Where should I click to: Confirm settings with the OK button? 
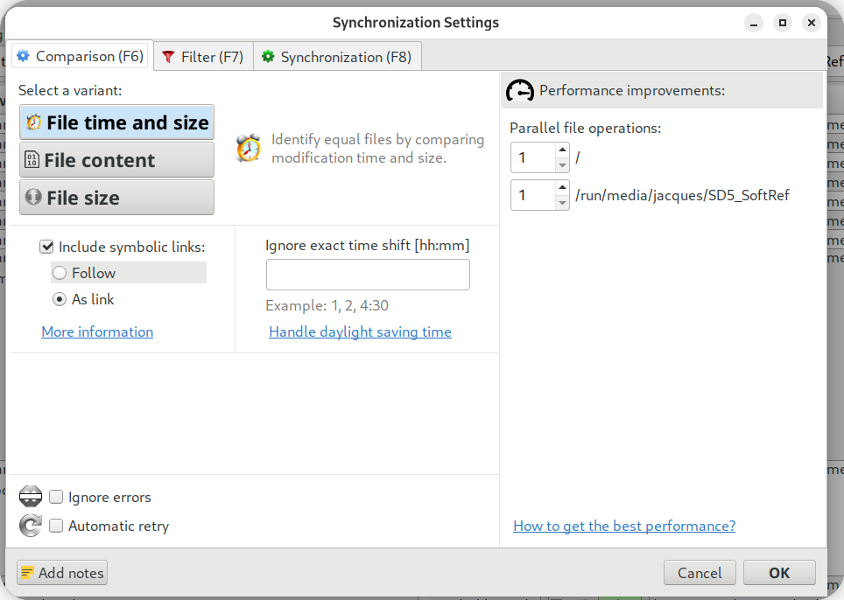click(x=779, y=573)
